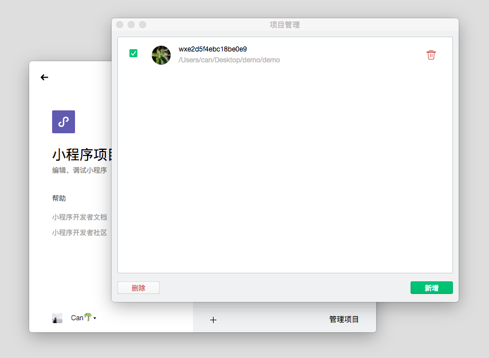Image resolution: width=489 pixels, height=358 pixels.
Task: Click the purple mini program logo icon
Action: pyautogui.click(x=64, y=122)
